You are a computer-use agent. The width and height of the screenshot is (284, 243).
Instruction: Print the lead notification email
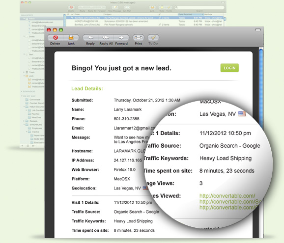[139, 37]
